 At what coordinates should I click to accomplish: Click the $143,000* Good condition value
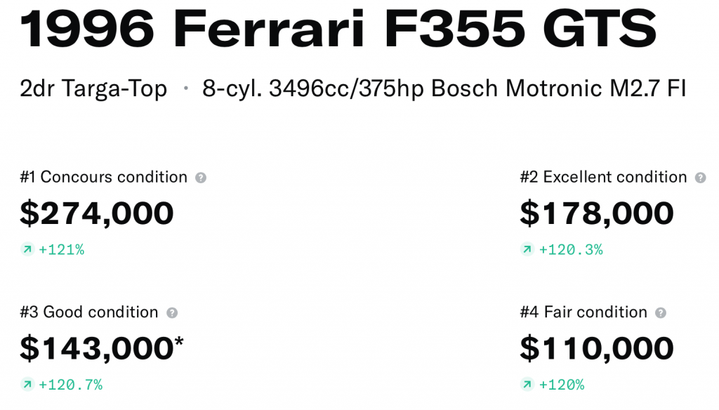102,348
